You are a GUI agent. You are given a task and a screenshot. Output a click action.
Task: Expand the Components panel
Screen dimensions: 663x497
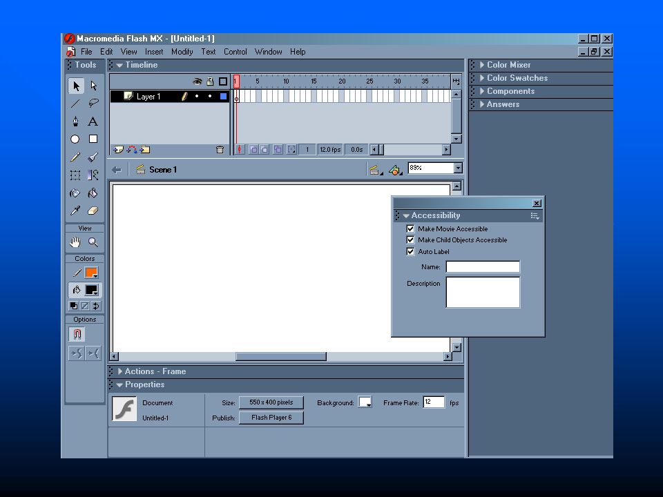point(481,91)
